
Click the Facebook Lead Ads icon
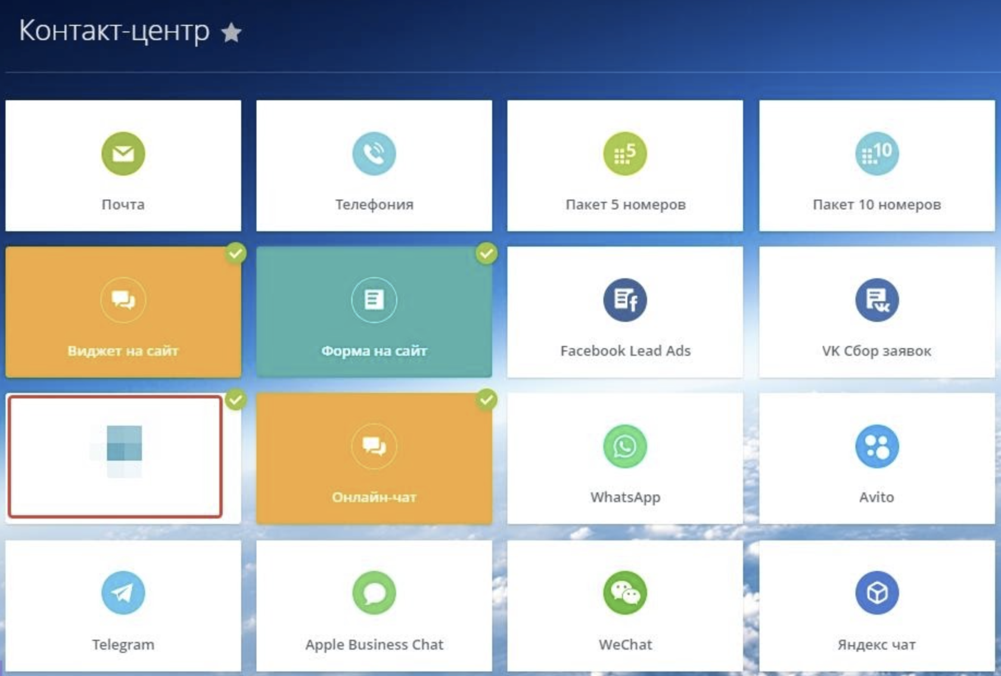(x=625, y=300)
